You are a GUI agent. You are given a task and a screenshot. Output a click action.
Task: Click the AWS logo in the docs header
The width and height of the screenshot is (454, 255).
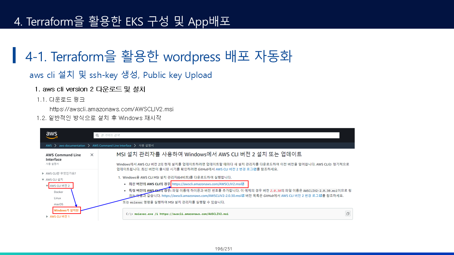point(51,135)
